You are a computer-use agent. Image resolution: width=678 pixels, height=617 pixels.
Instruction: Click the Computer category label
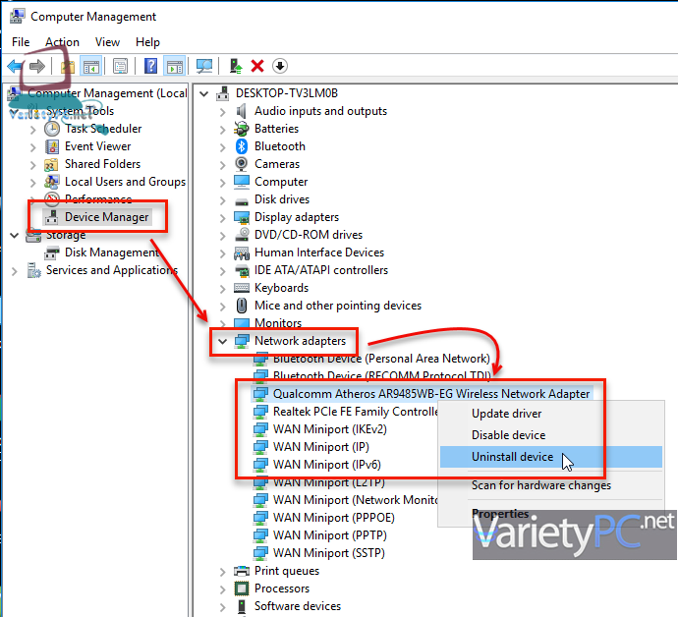[x=281, y=182]
